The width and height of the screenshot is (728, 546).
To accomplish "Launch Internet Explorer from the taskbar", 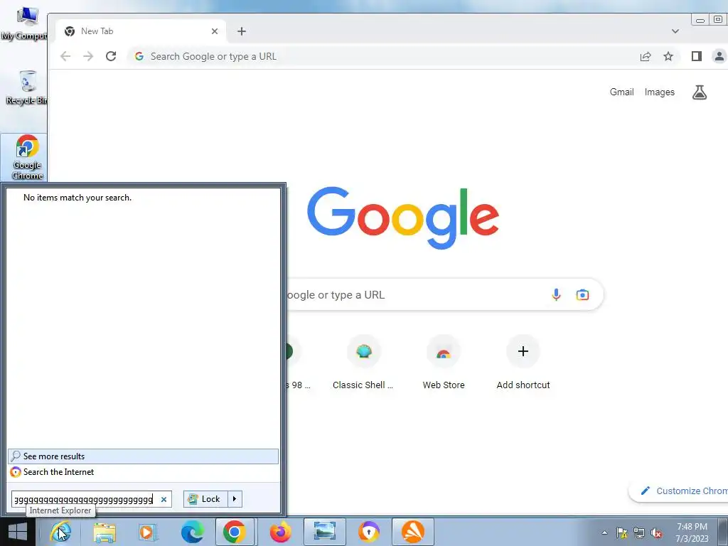I will [61, 532].
